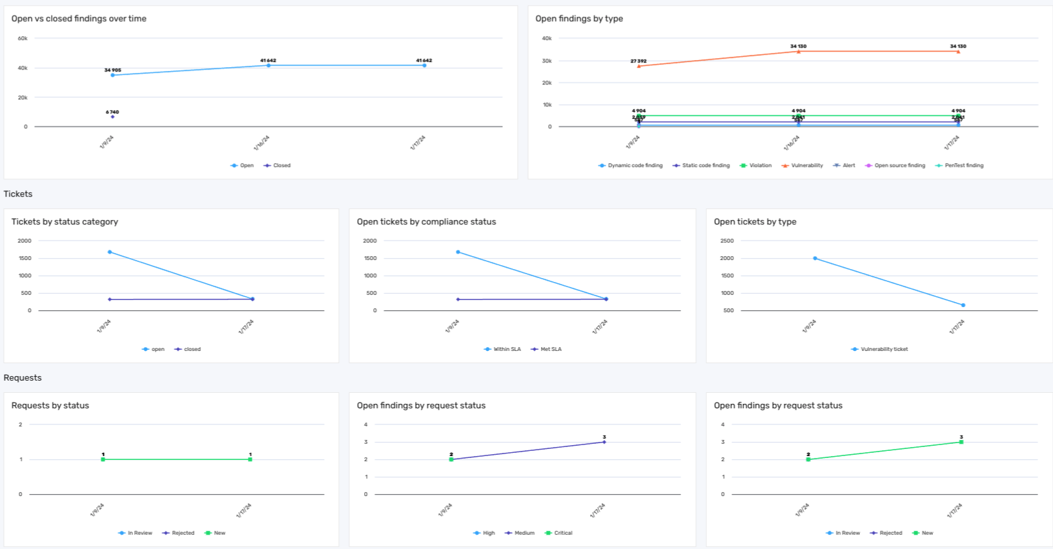Viewport: 1053px width, 549px height.
Task: Click the Open findings by type title
Action: coord(579,19)
